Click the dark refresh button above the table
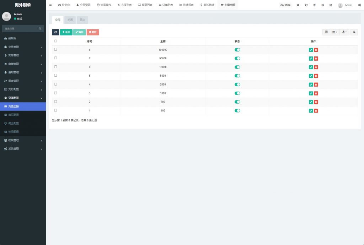This screenshot has width=364, height=245. (55, 32)
